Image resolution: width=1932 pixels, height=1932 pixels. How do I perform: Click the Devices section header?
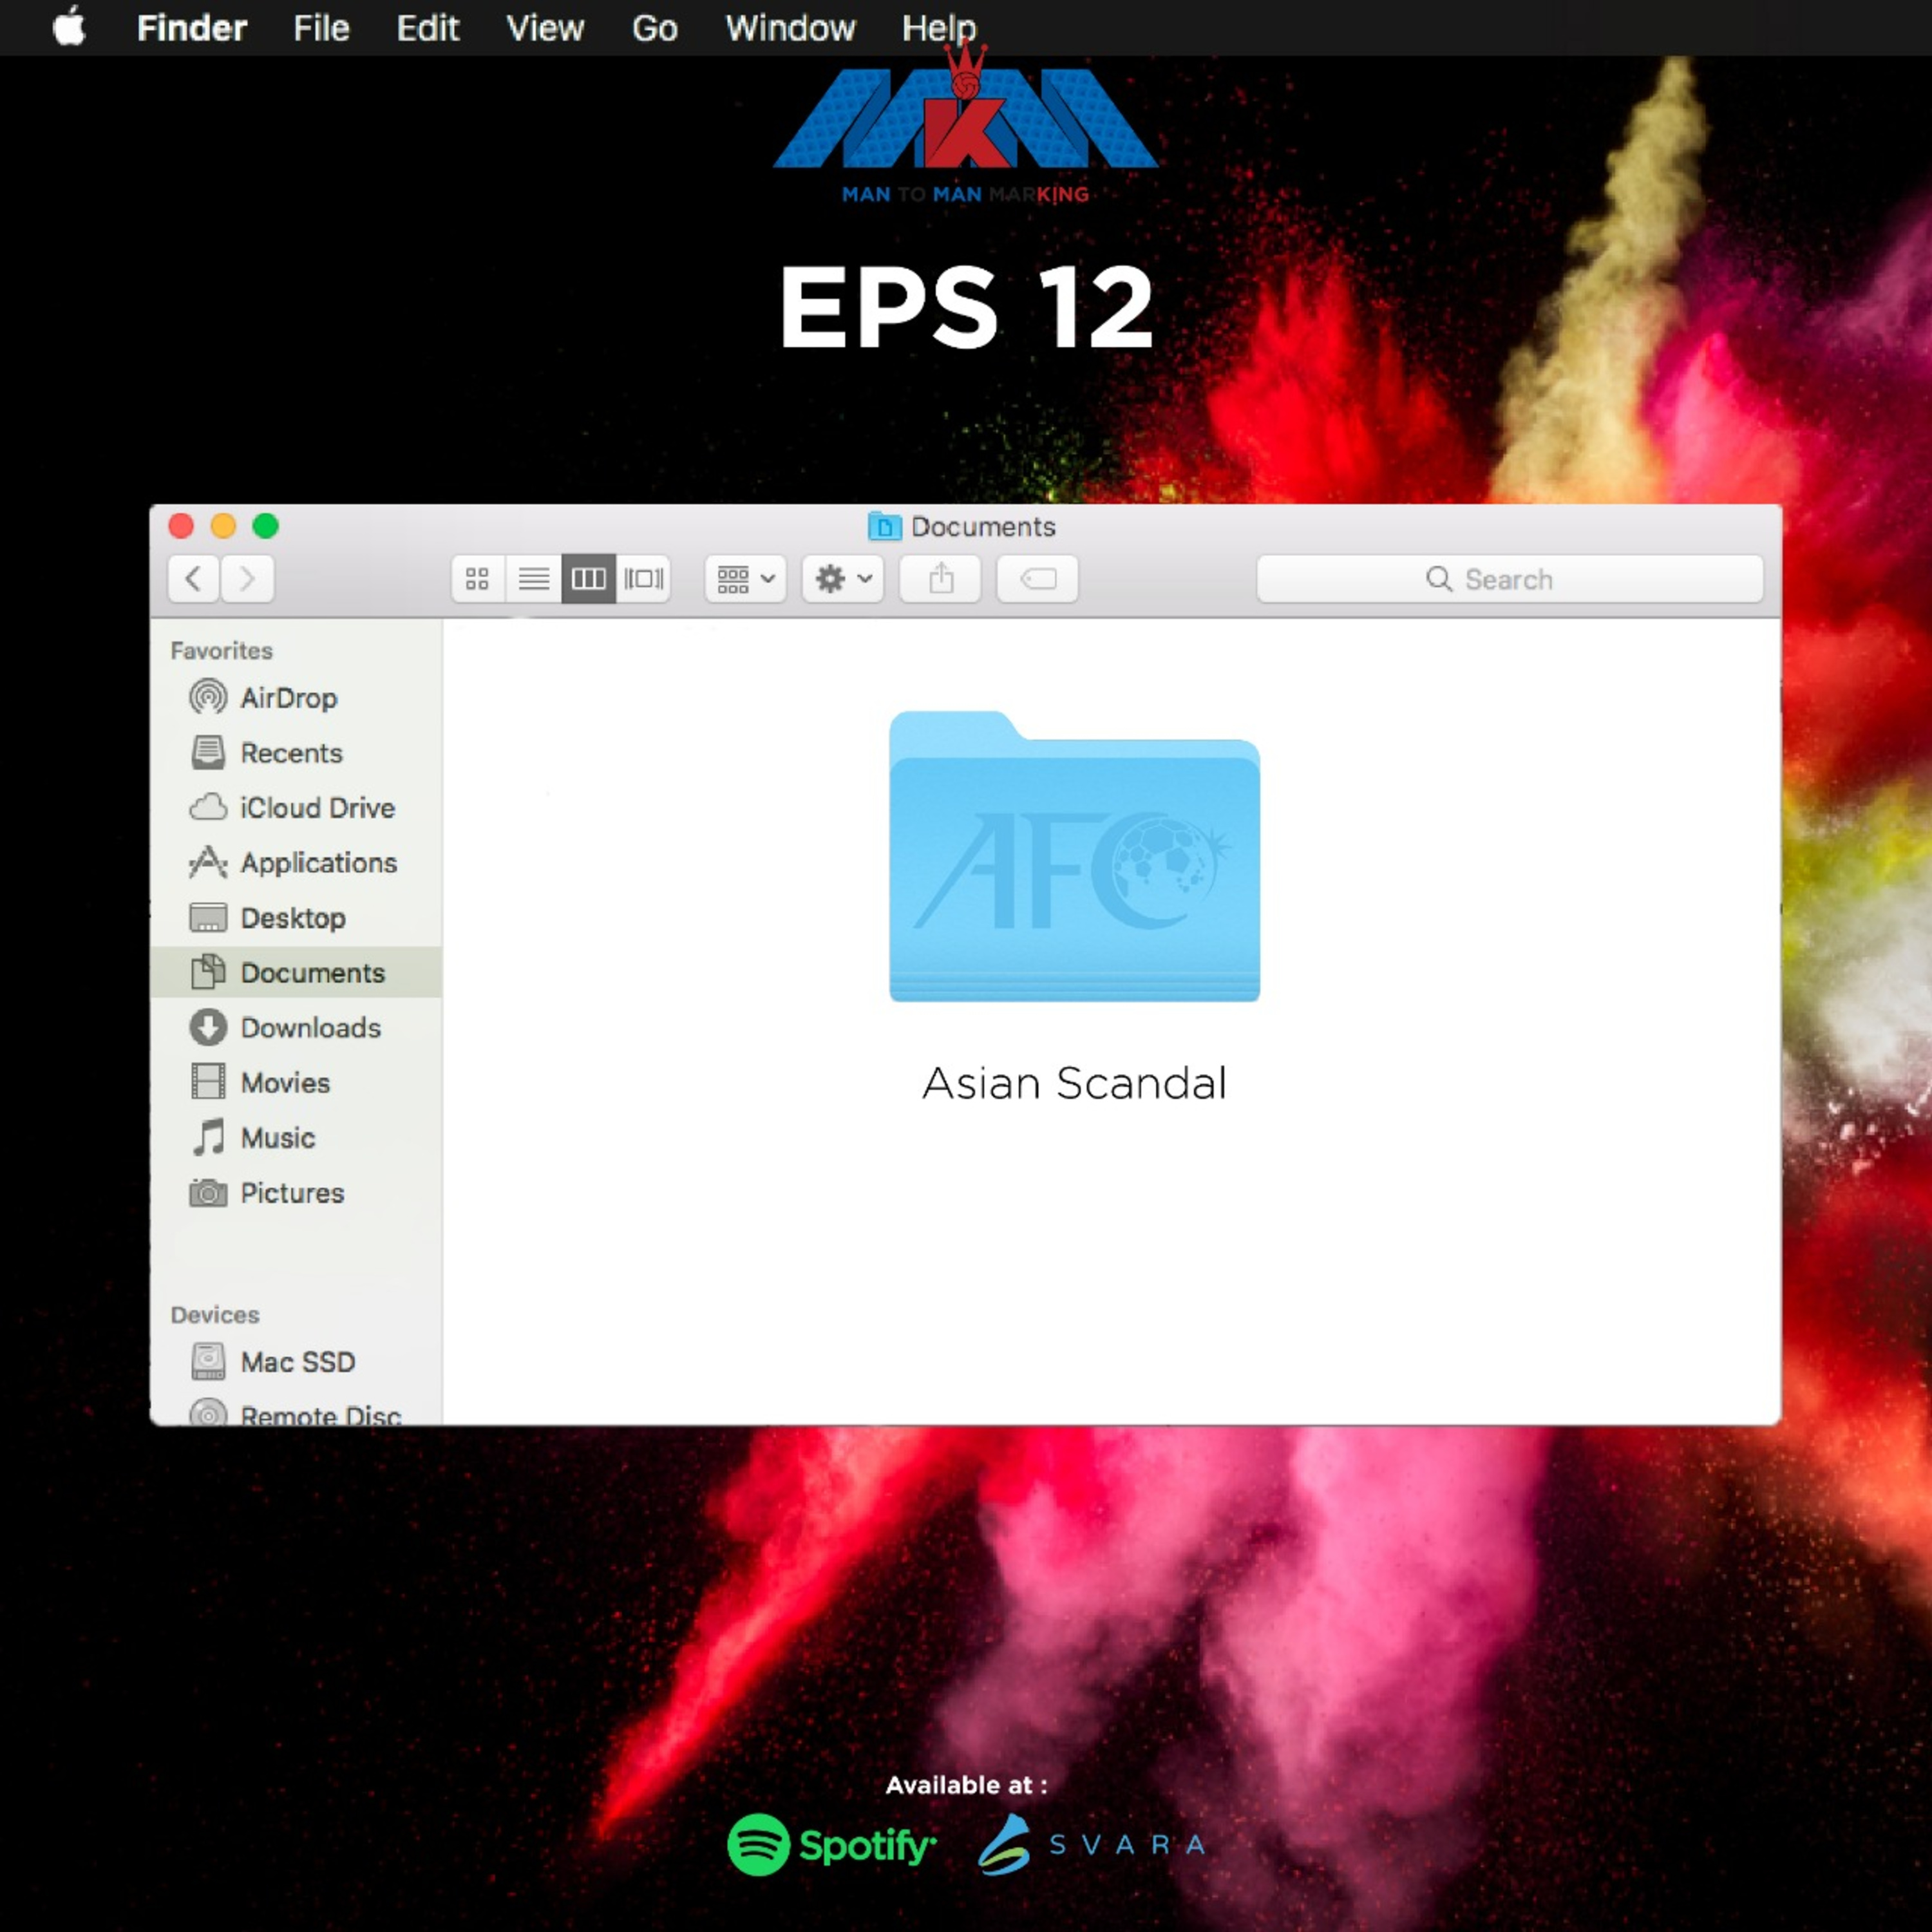tap(215, 1315)
